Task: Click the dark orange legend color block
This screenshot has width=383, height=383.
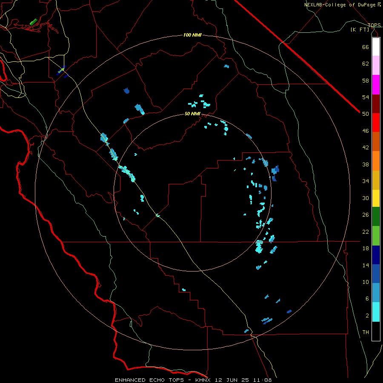Action: coord(376,142)
